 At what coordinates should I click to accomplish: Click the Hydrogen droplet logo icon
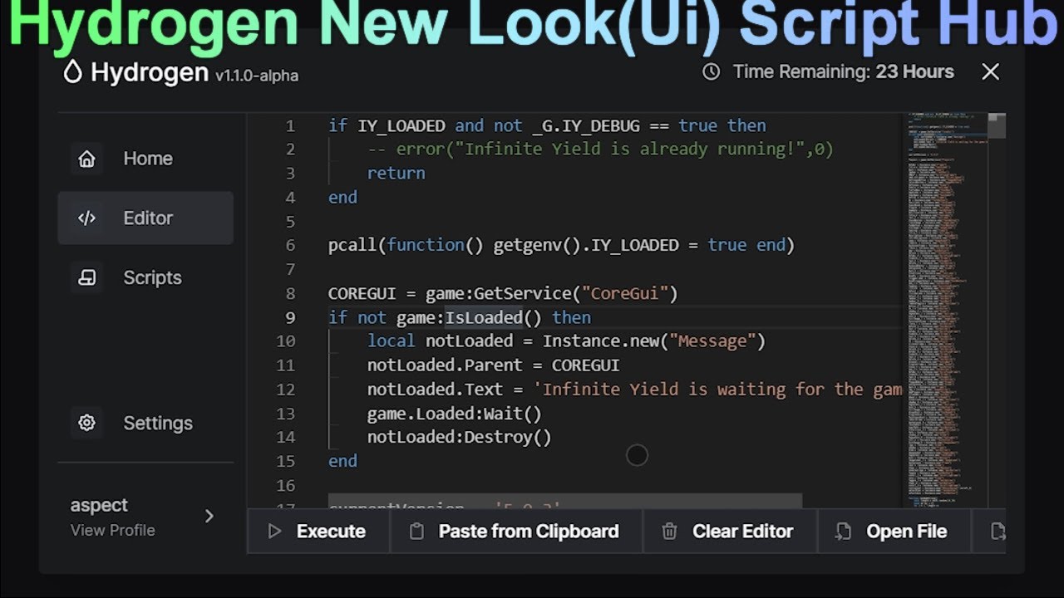pyautogui.click(x=73, y=72)
